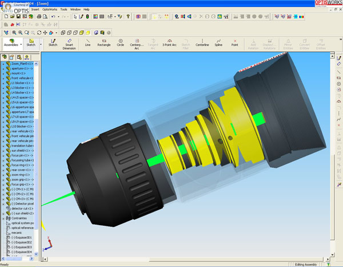Select the Circle sketch tool
This screenshot has width=343, height=267.
(120, 43)
